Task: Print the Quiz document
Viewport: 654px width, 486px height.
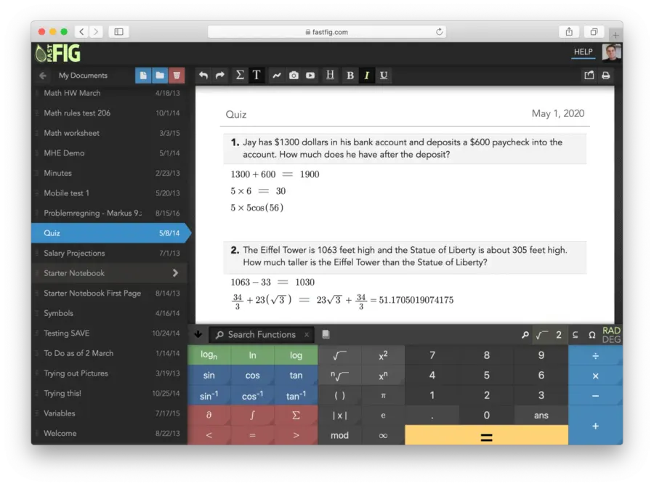Action: click(606, 76)
